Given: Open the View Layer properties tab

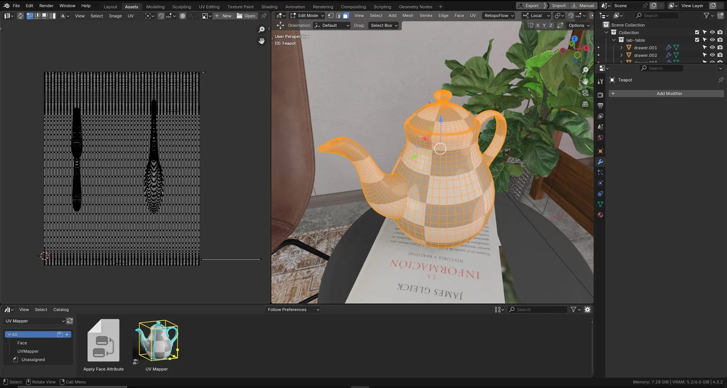Looking at the screenshot, I should point(600,116).
